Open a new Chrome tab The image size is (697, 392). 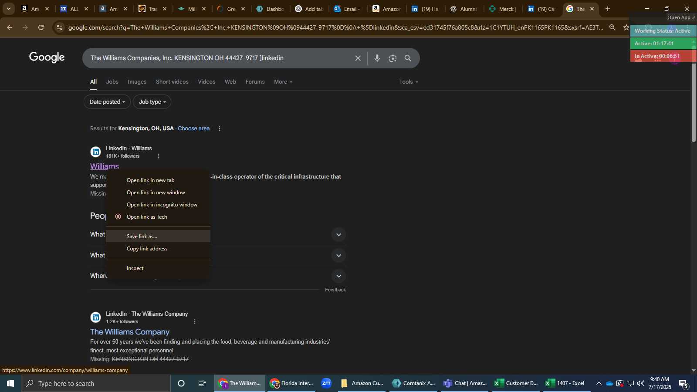pyautogui.click(x=607, y=9)
